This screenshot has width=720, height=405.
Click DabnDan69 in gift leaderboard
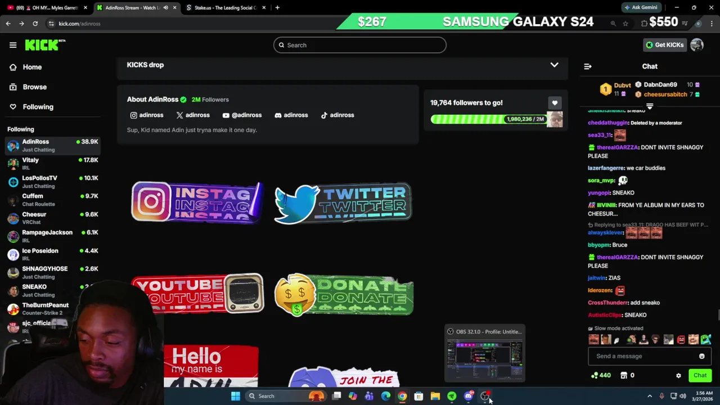point(660,85)
